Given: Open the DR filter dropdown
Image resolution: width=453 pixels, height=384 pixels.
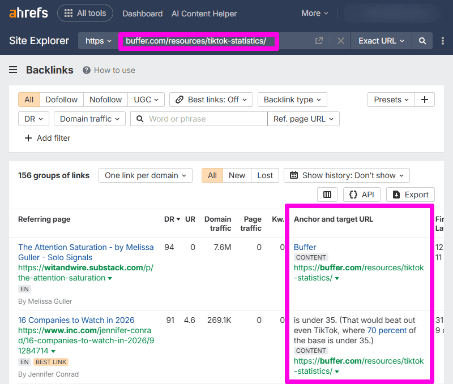Looking at the screenshot, I should [x=33, y=119].
